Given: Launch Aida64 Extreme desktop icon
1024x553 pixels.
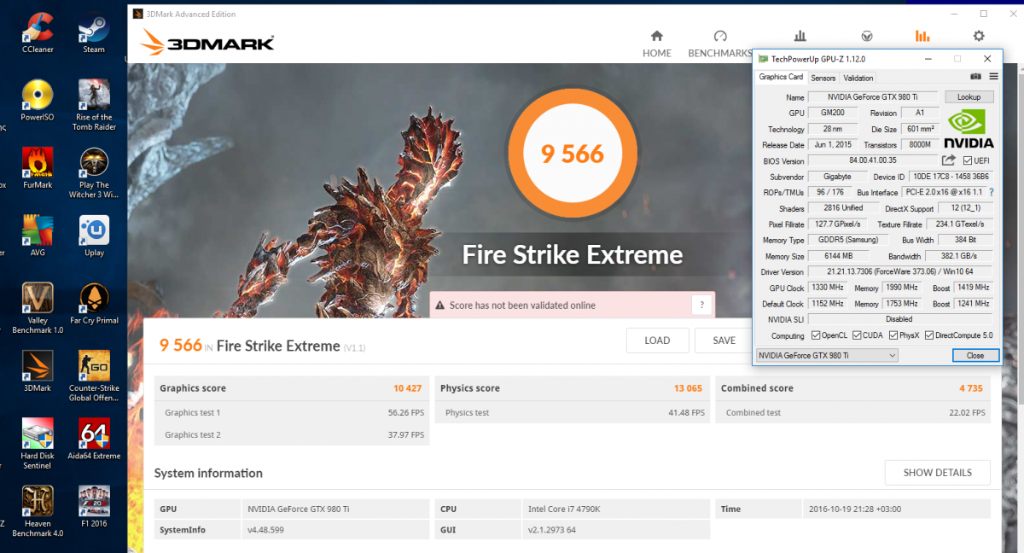Looking at the screenshot, I should point(94,439).
